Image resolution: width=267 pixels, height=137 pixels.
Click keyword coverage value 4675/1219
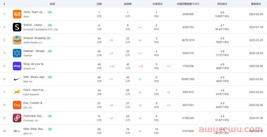pos(188,40)
